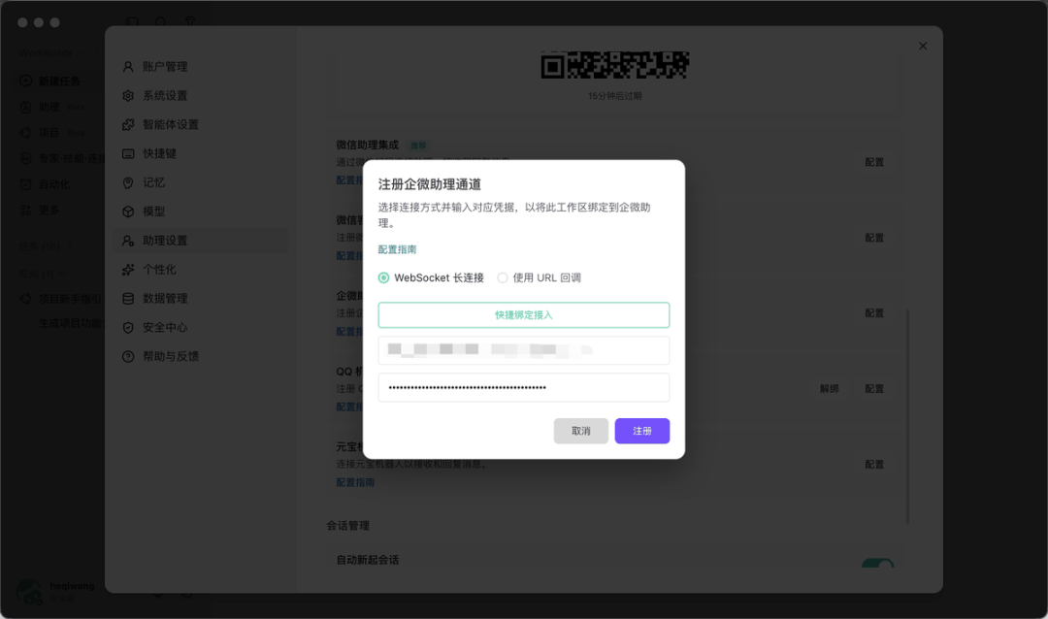Click the 帮助与反馈 question icon

pos(128,356)
